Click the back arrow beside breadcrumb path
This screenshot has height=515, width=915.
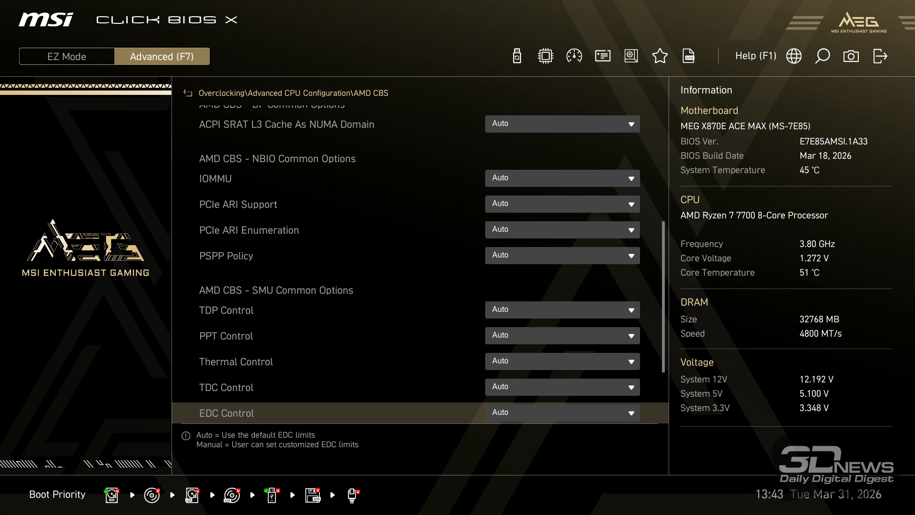pyautogui.click(x=188, y=93)
